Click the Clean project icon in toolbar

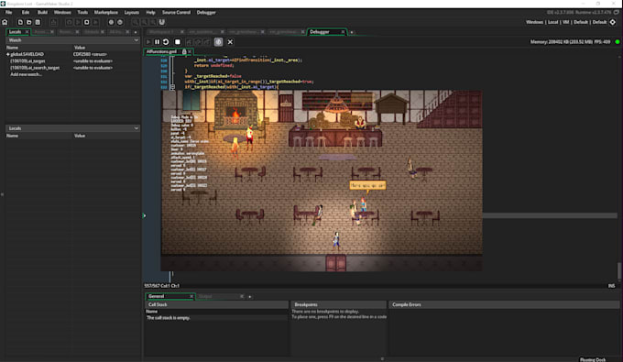point(95,22)
